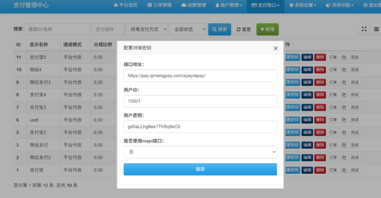
Task: Click the green 新增 button
Action: pyautogui.click(x=267, y=30)
